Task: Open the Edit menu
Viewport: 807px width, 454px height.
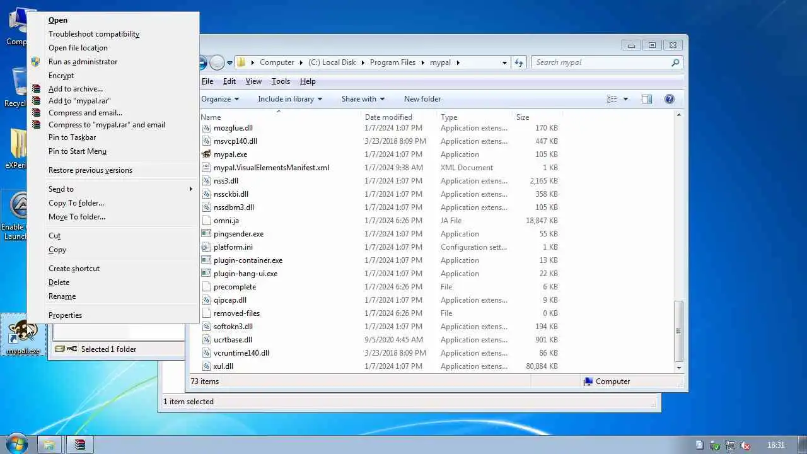Action: click(x=229, y=81)
